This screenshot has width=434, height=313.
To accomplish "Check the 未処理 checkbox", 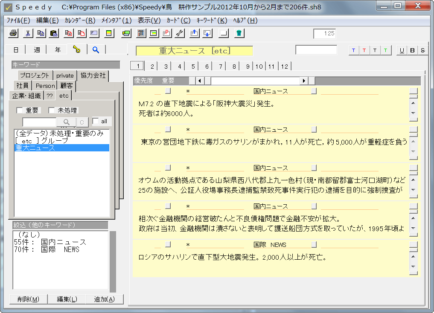I will [x=52, y=110].
